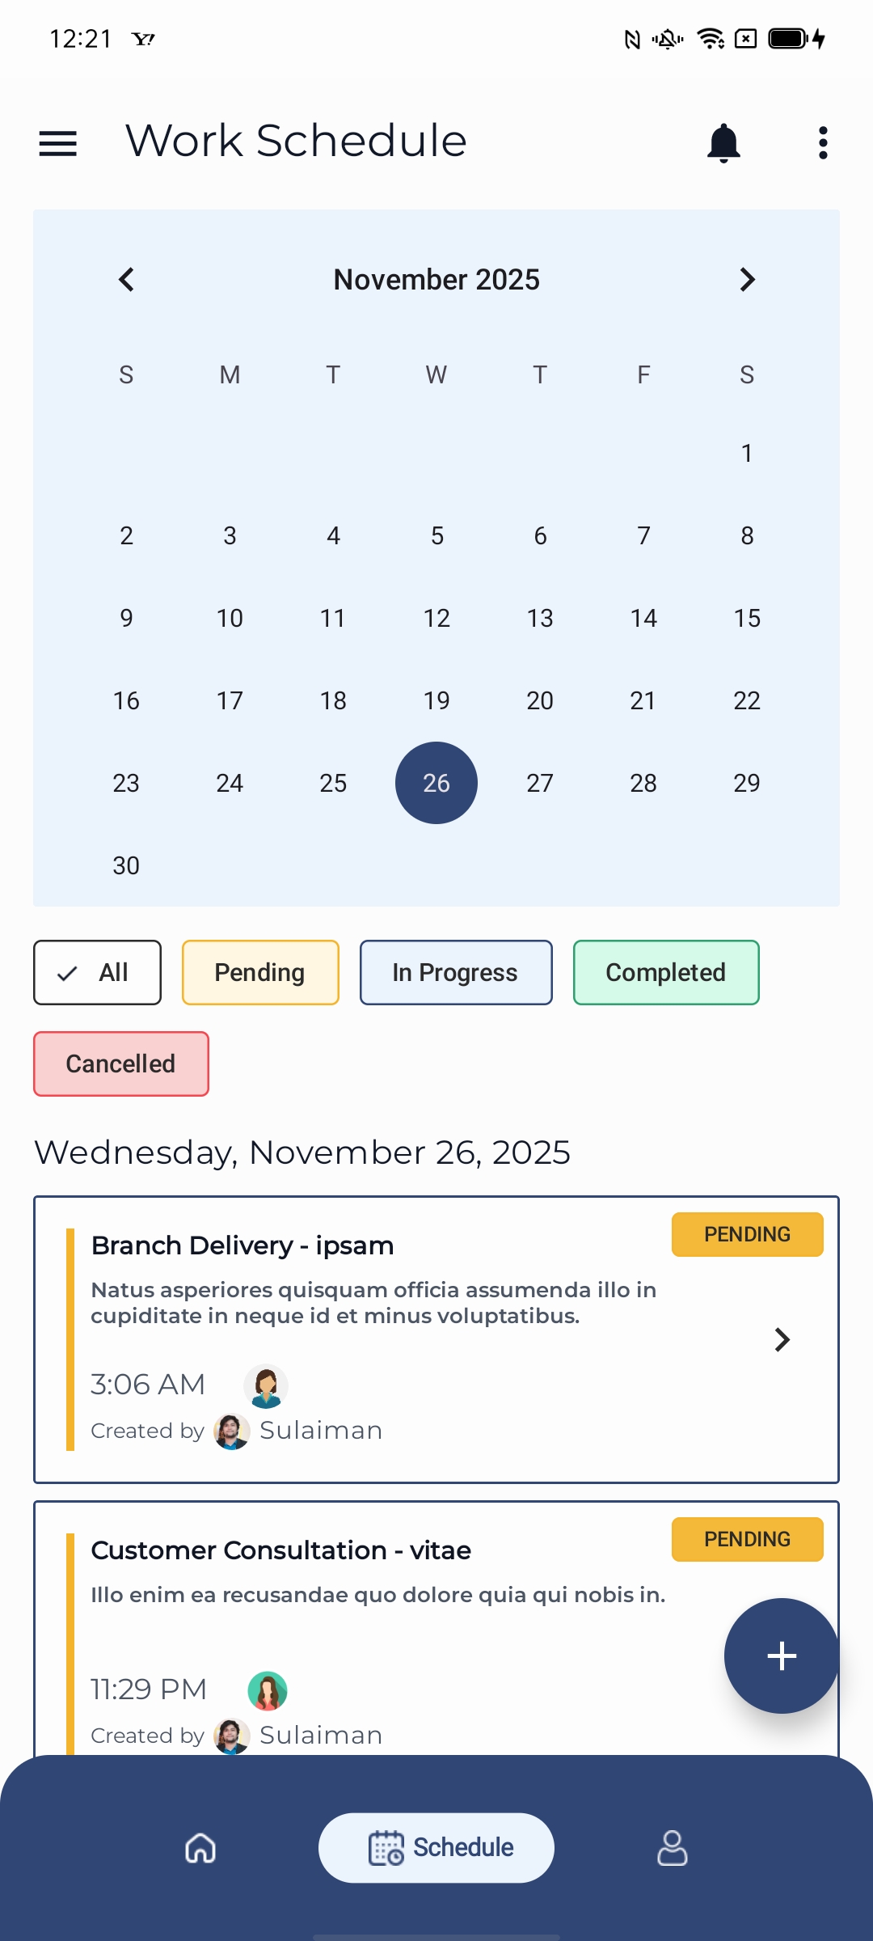Go to Home using the house icon

click(200, 1847)
